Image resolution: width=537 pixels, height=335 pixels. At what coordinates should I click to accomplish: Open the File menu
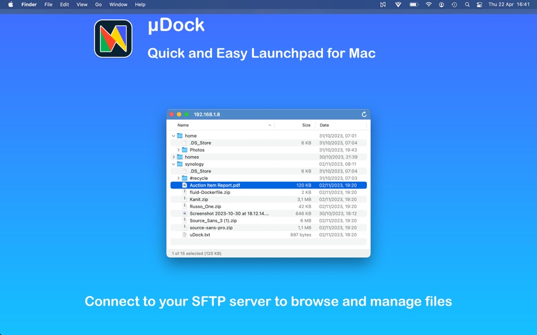pos(48,5)
